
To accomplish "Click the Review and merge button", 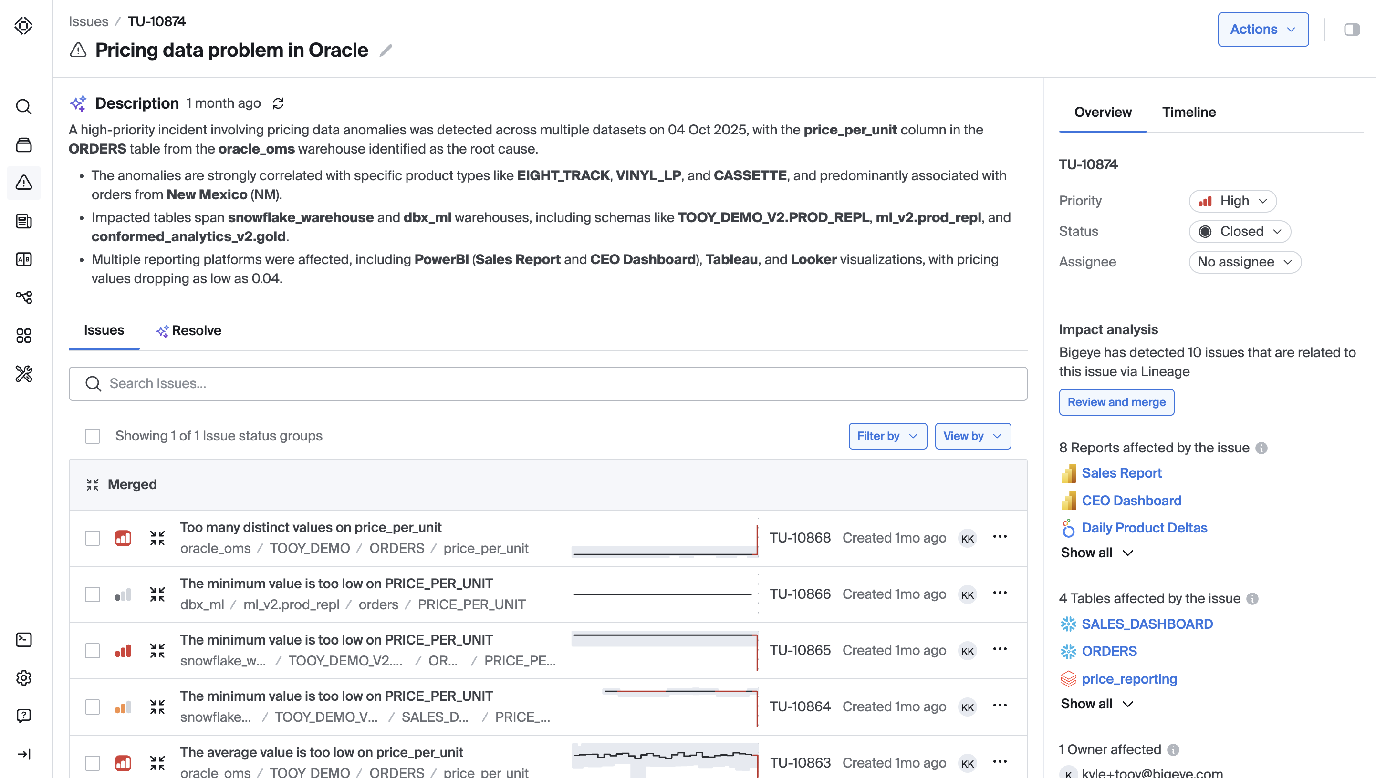I will [1116, 402].
